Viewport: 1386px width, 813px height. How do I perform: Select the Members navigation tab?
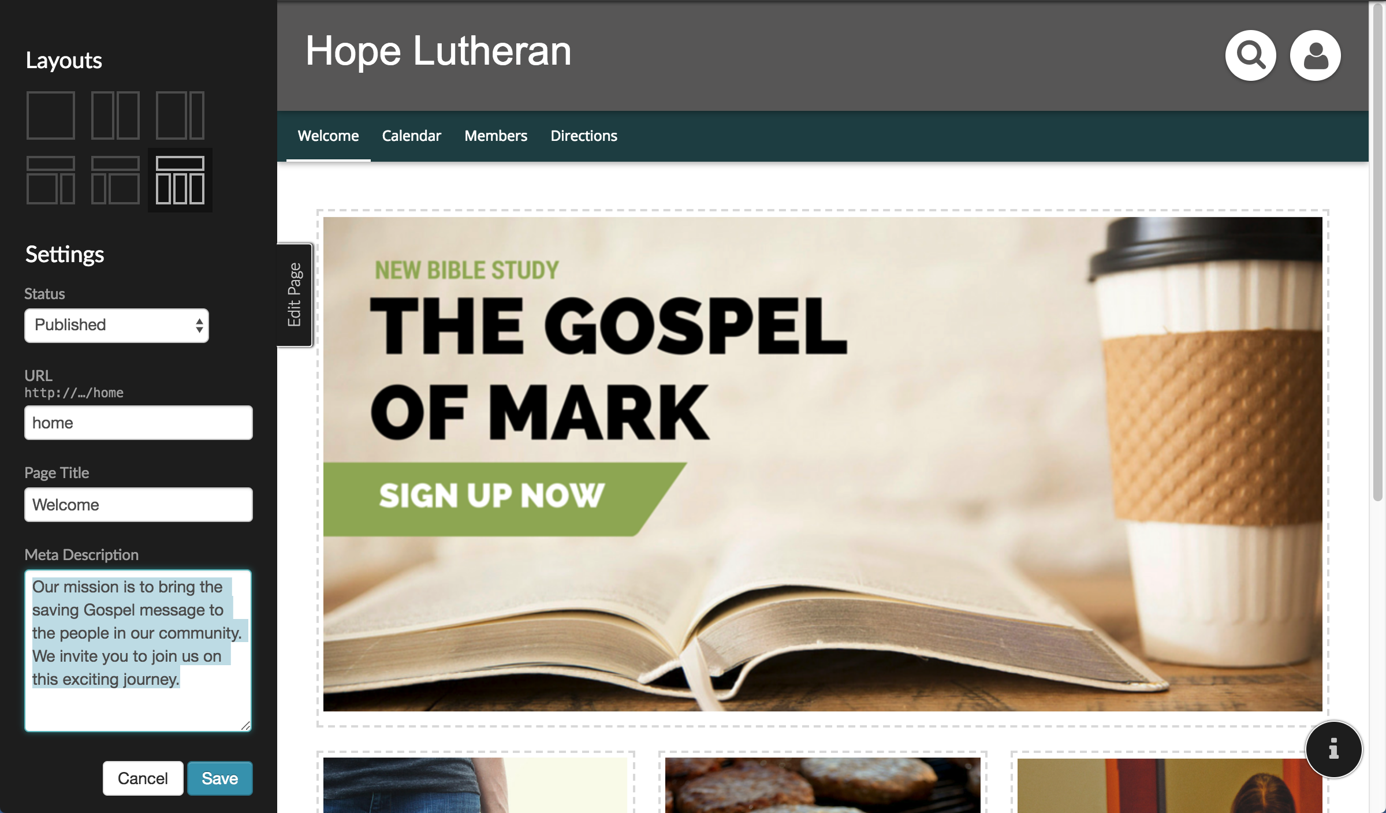point(494,135)
